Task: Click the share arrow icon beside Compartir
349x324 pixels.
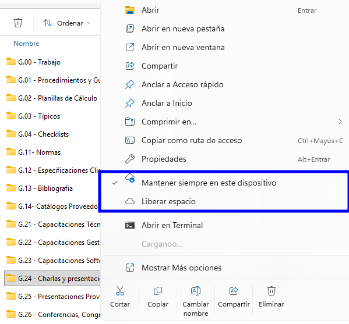Action: (x=130, y=66)
